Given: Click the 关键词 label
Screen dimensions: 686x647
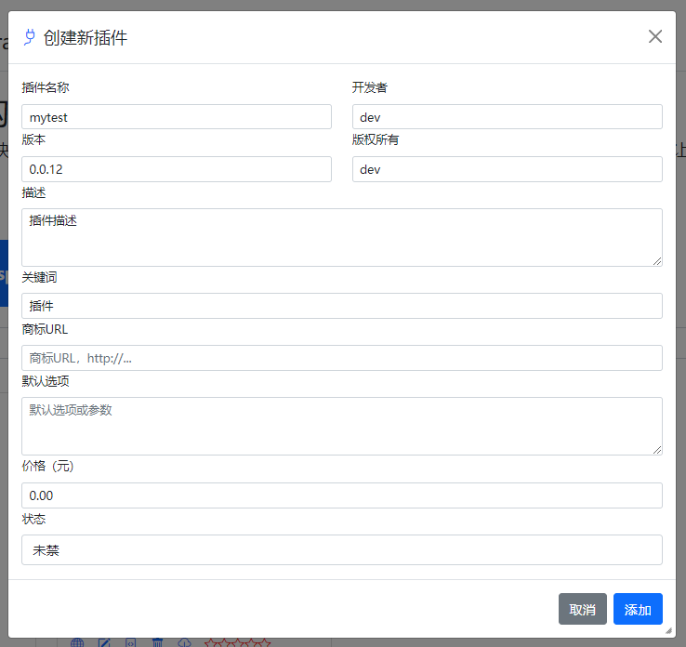Looking at the screenshot, I should [x=39, y=277].
